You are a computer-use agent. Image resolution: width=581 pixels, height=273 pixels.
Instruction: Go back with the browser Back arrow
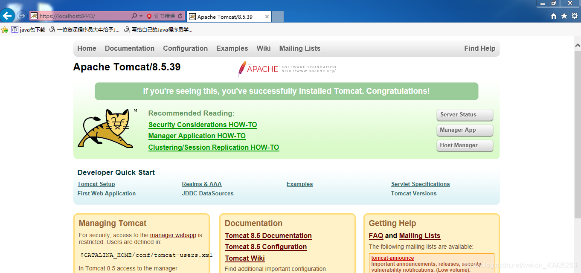coord(8,16)
